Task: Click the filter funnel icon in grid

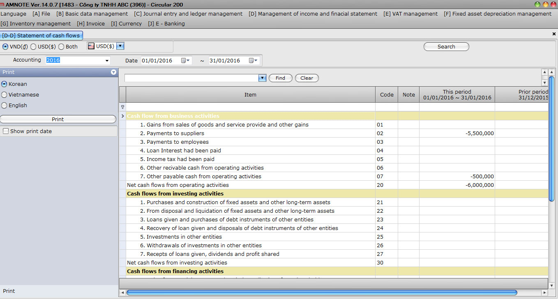Action: 122,107
